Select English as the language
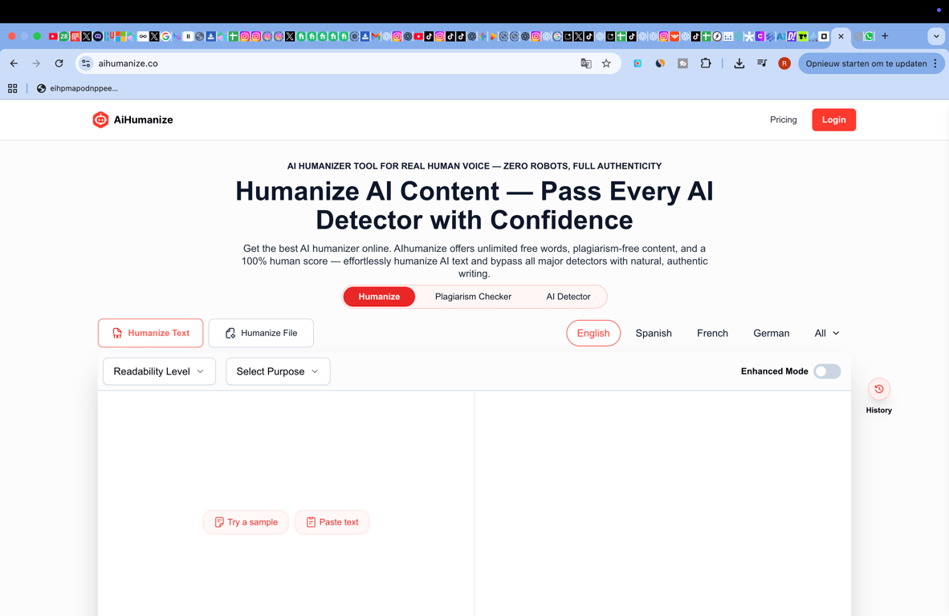Viewport: 949px width, 616px height. (593, 333)
